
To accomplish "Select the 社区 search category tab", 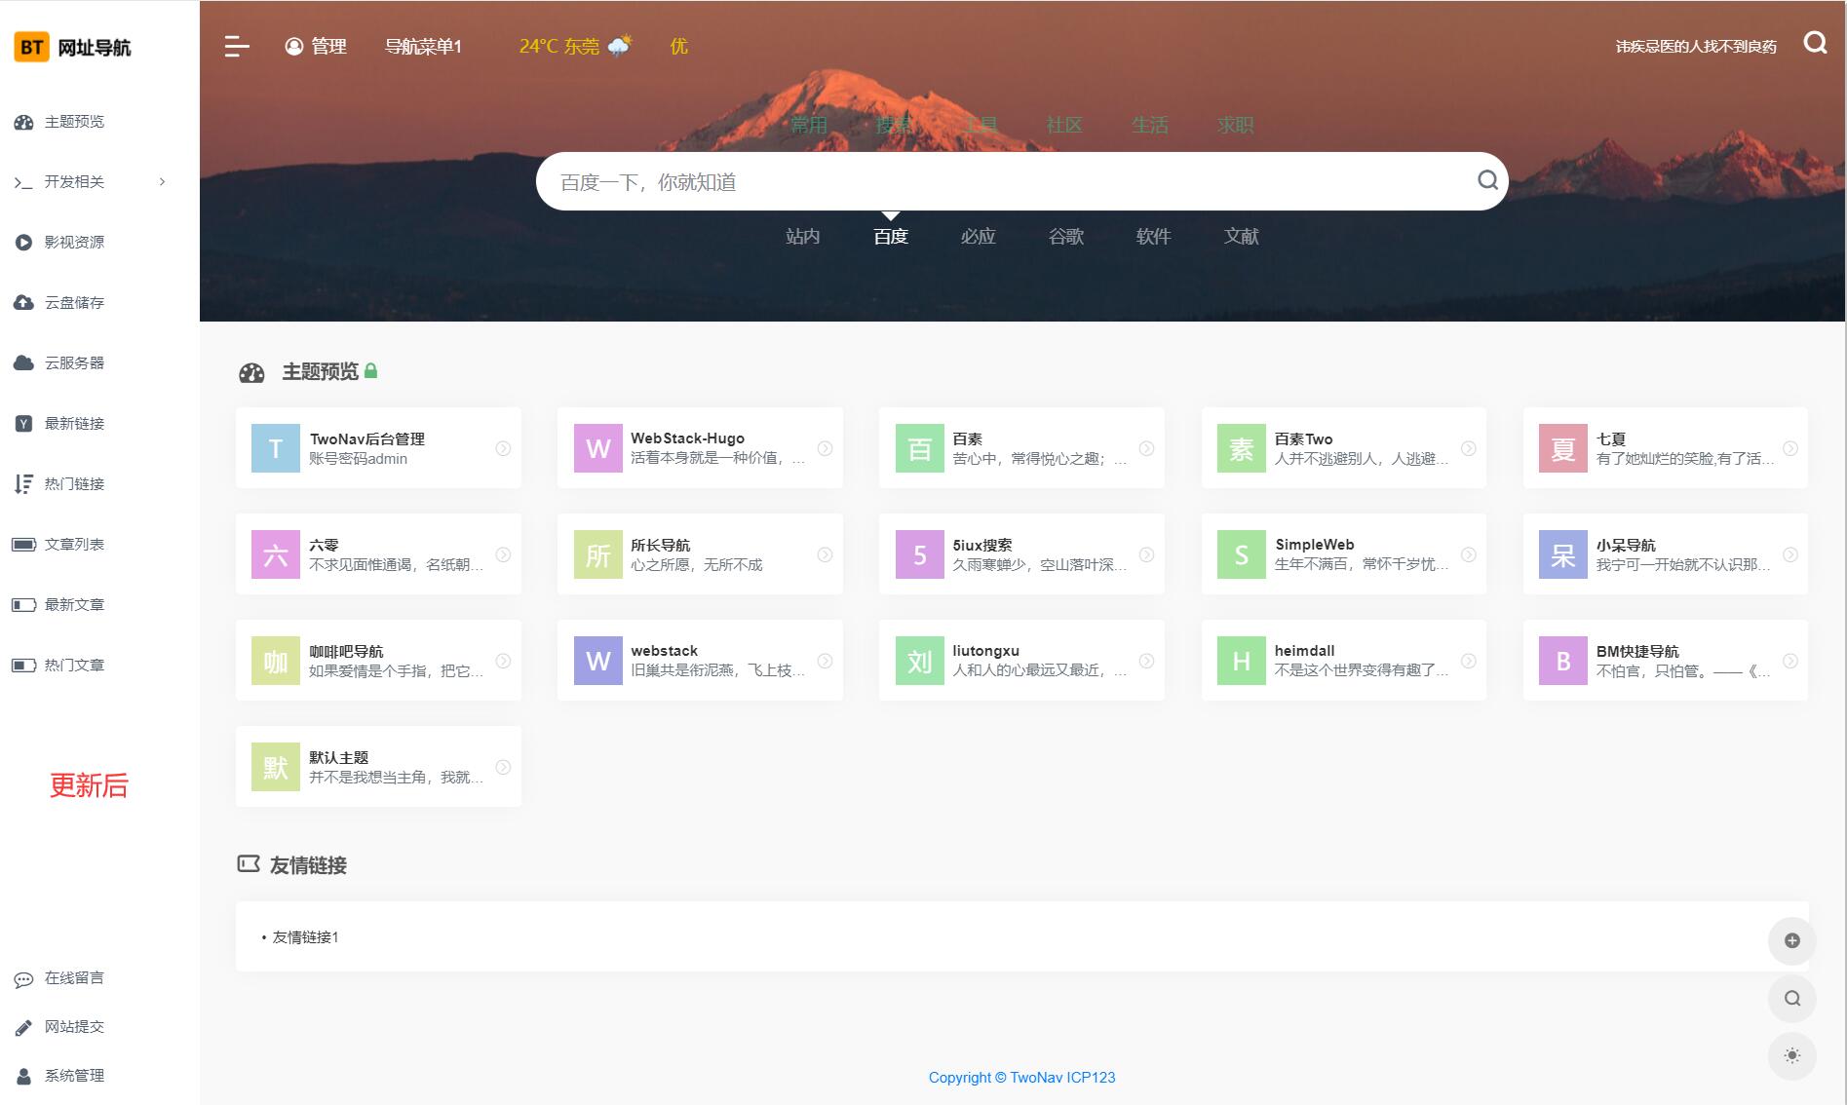I will click(1064, 125).
